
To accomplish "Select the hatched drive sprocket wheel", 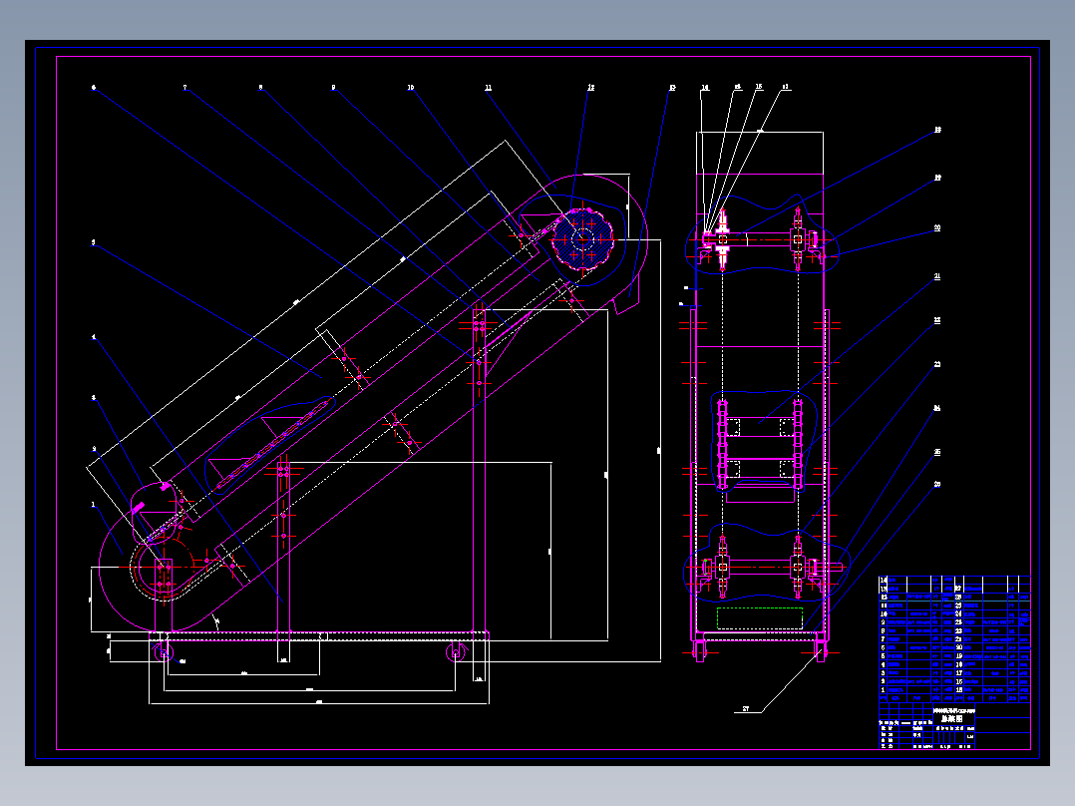I will tap(582, 239).
